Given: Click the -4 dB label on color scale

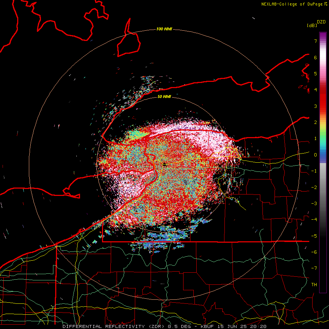Looking at the screenshot, I should pyautogui.click(x=314, y=220).
